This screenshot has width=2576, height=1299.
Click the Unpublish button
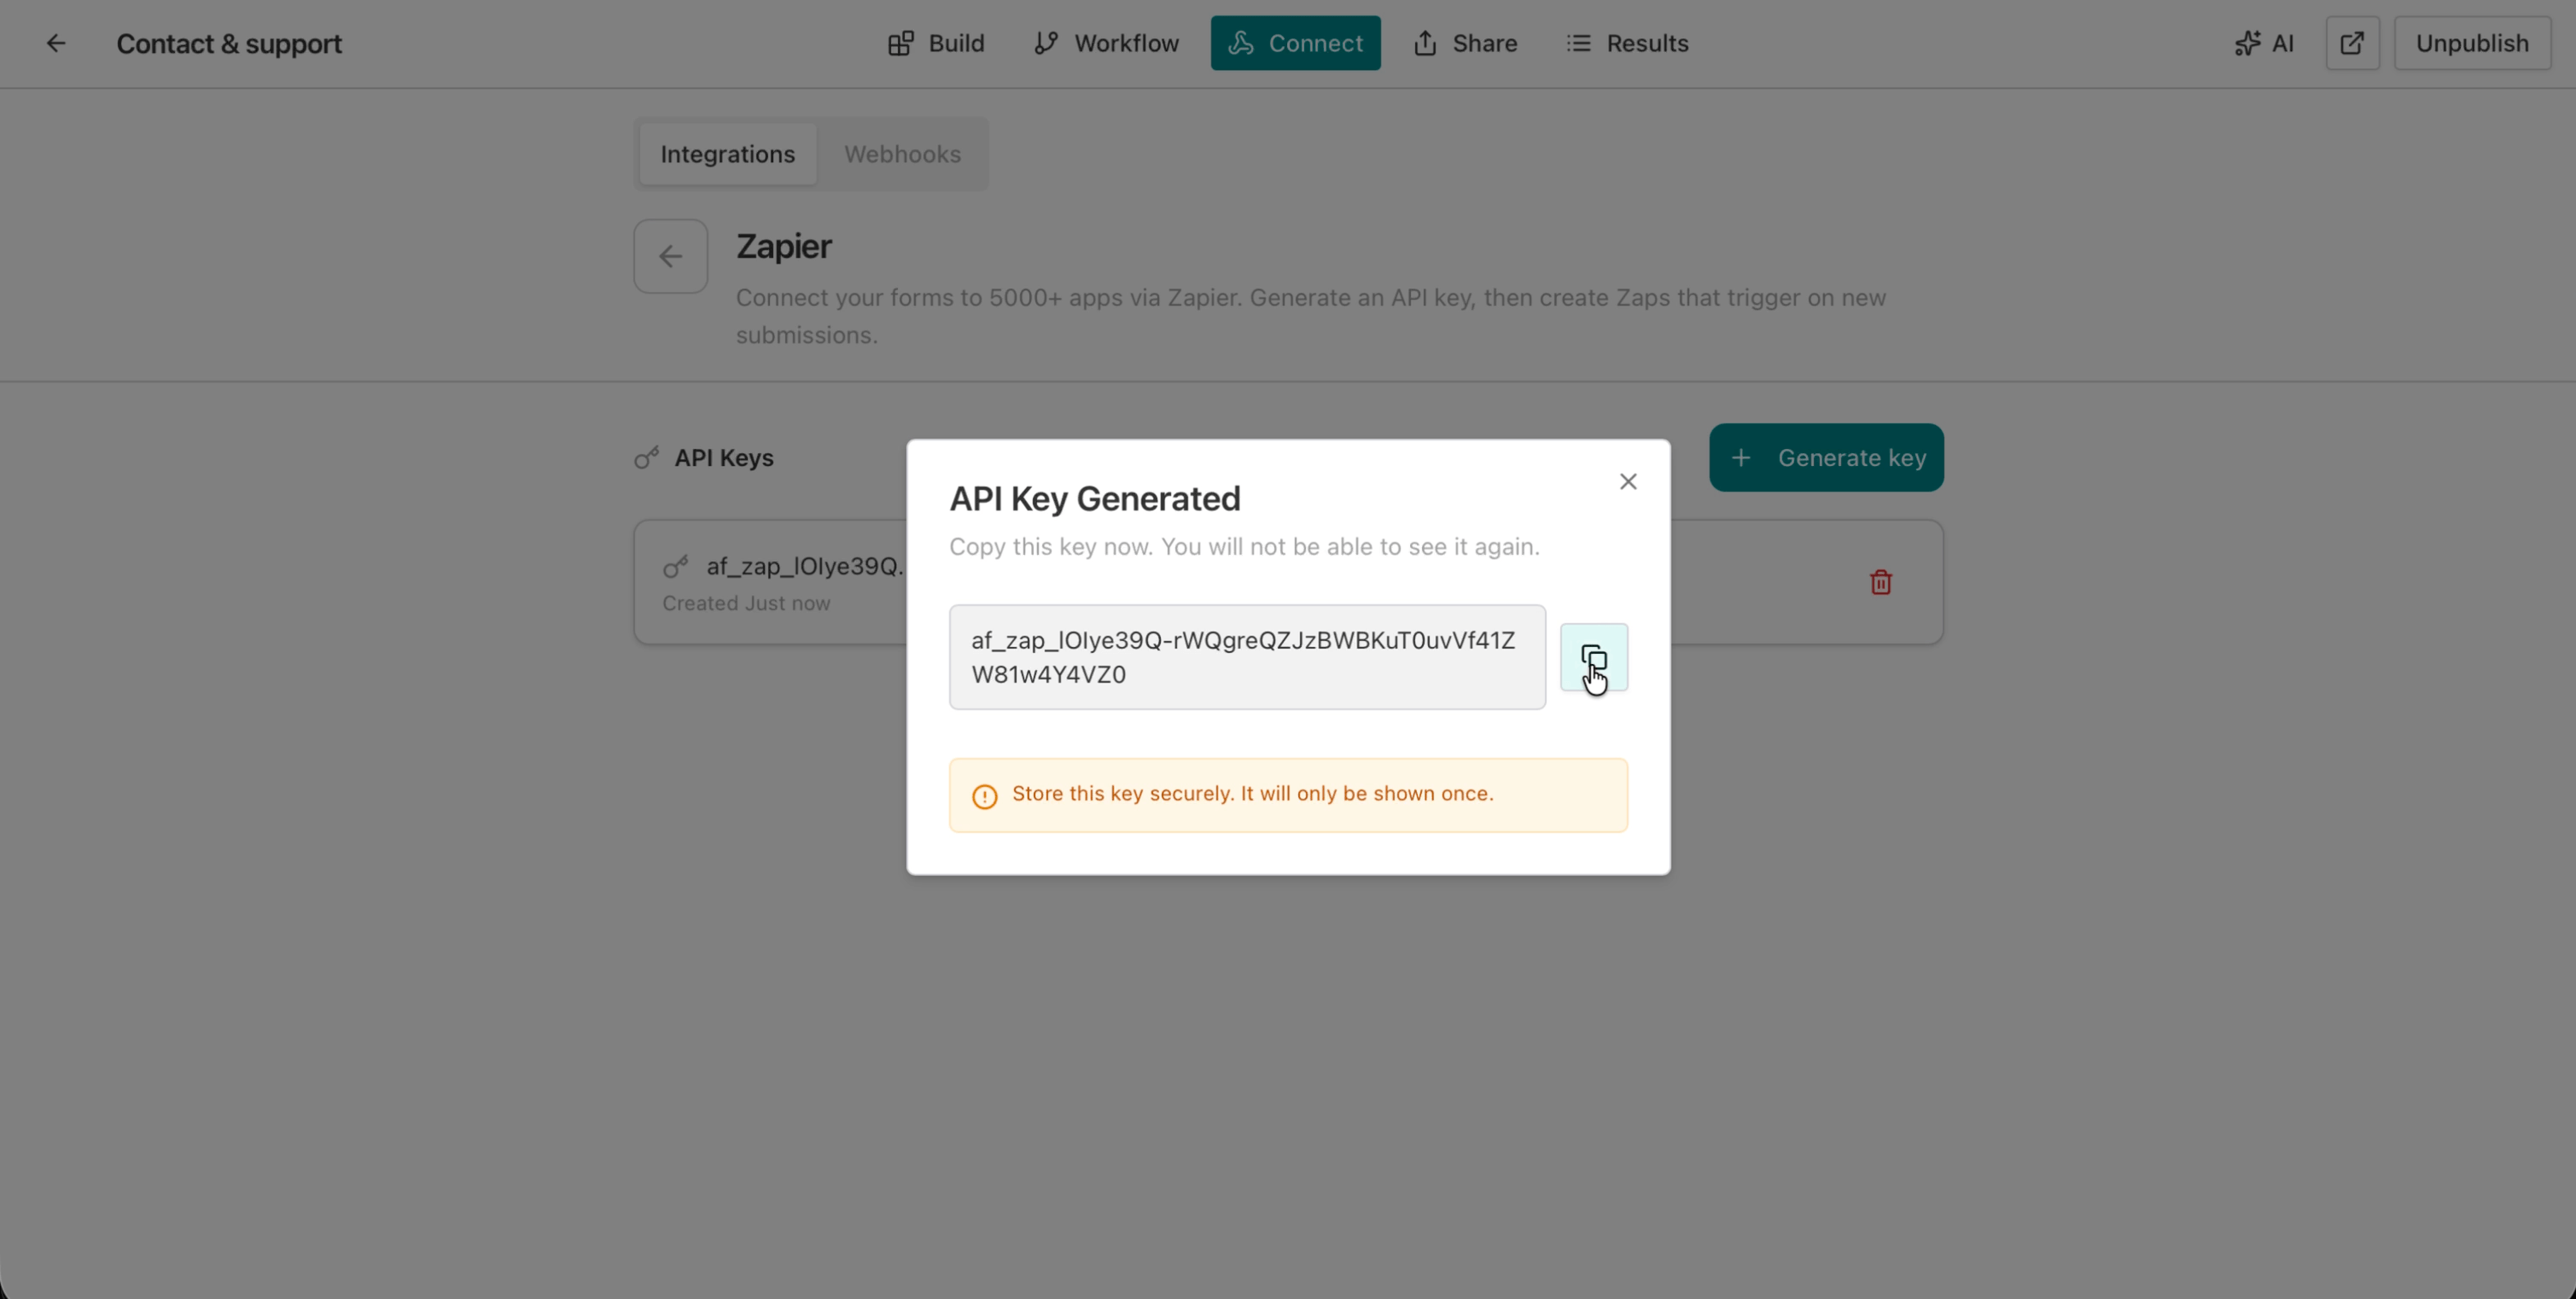pyautogui.click(x=2472, y=43)
